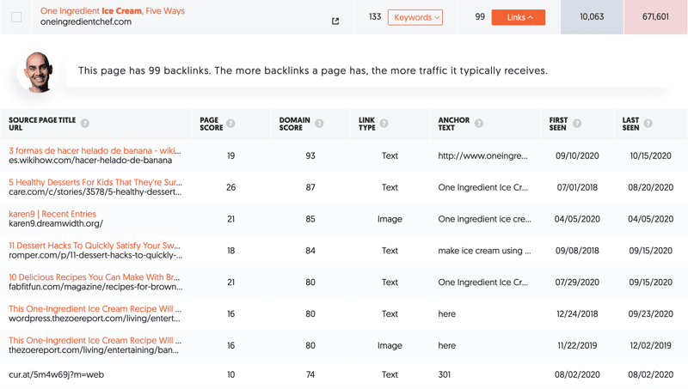Open One Ingredient Ice Cream, Five Ways link

[113, 11]
